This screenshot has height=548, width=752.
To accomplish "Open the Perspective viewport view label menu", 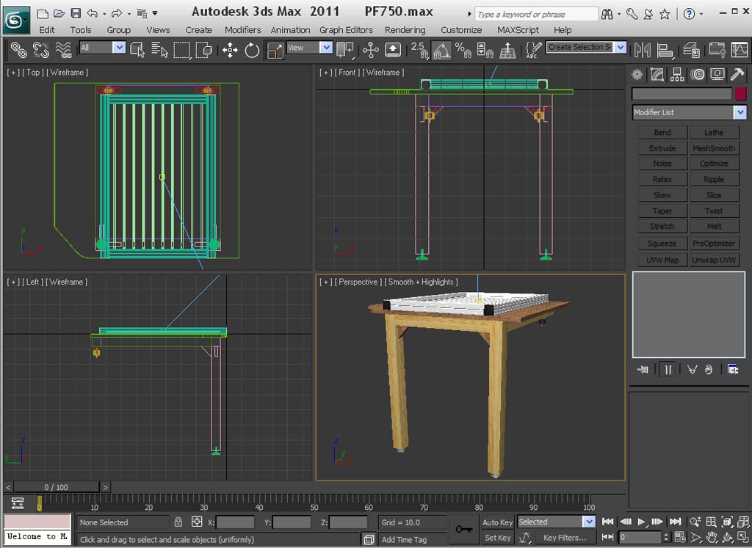I will pyautogui.click(x=358, y=282).
